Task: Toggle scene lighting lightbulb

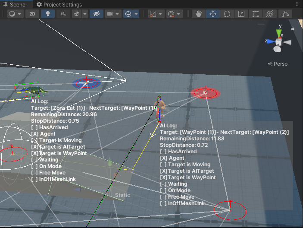Action: click(x=48, y=14)
